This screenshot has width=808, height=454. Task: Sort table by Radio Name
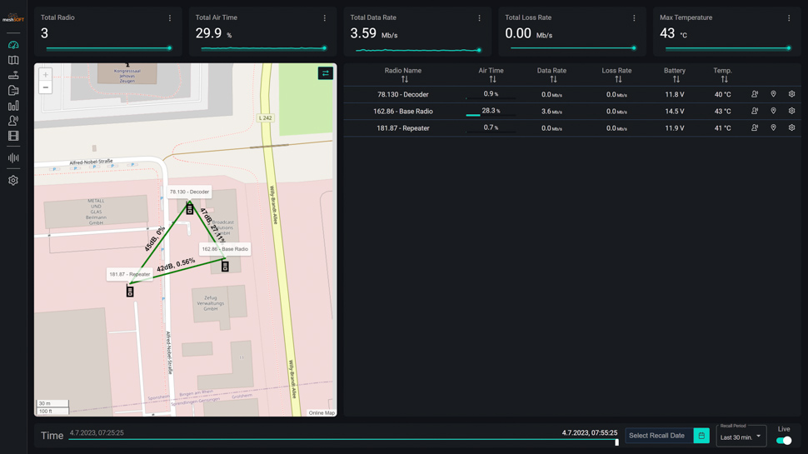[x=405, y=79]
